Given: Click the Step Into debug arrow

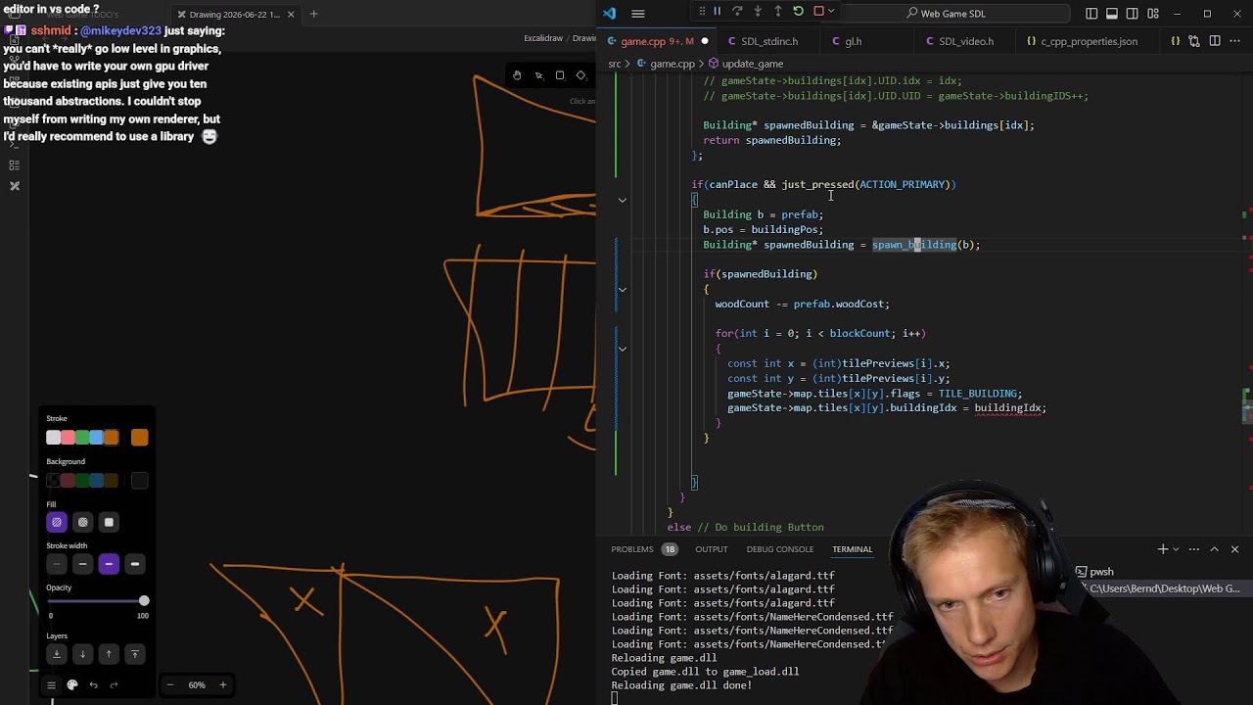Looking at the screenshot, I should tap(758, 12).
